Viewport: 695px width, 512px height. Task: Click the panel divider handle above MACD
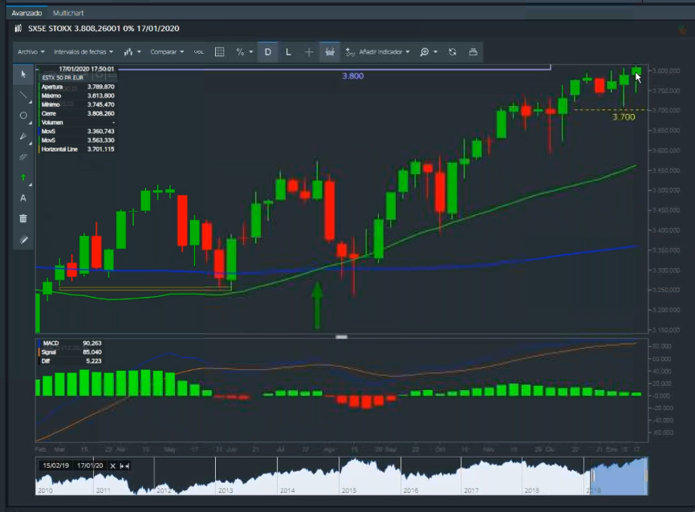(x=341, y=337)
